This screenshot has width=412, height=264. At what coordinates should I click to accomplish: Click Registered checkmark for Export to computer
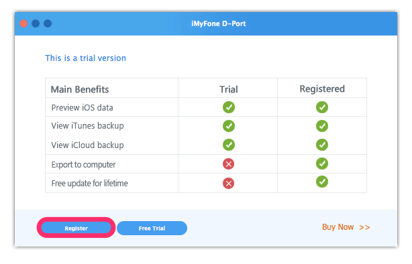click(x=322, y=163)
